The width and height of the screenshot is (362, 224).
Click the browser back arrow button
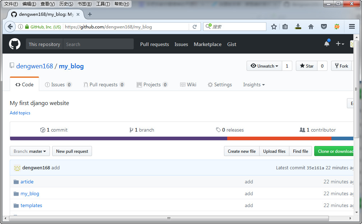10,27
